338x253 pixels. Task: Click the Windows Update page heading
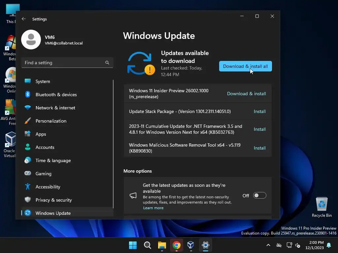(x=159, y=36)
